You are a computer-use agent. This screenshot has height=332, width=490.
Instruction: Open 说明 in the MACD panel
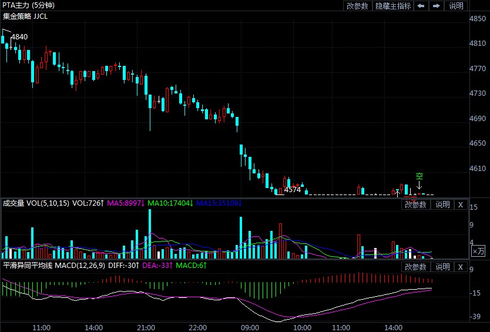[442, 267]
